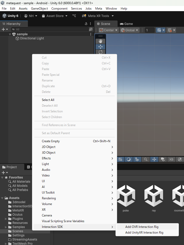Open the File menu
This screenshot has width=184, height=245.
[x=4, y=9]
